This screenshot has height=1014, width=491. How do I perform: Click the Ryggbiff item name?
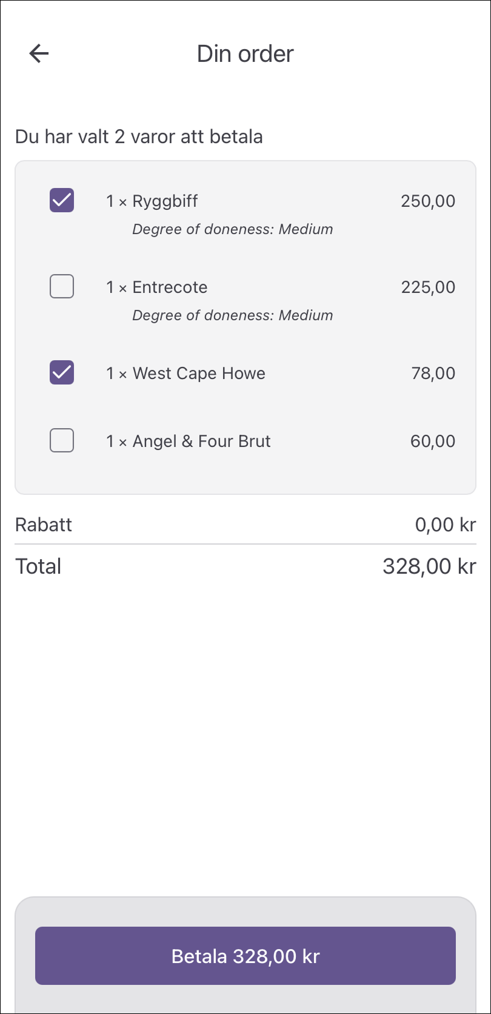165,201
